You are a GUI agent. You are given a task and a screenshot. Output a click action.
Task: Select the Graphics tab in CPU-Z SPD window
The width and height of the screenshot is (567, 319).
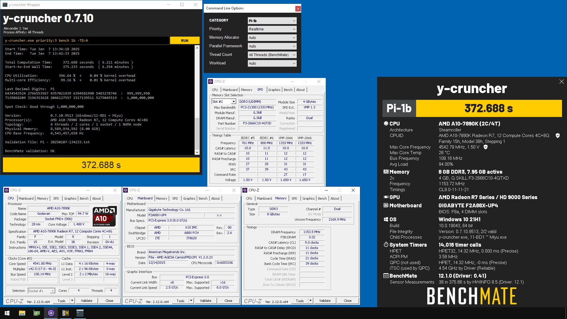tap(274, 90)
